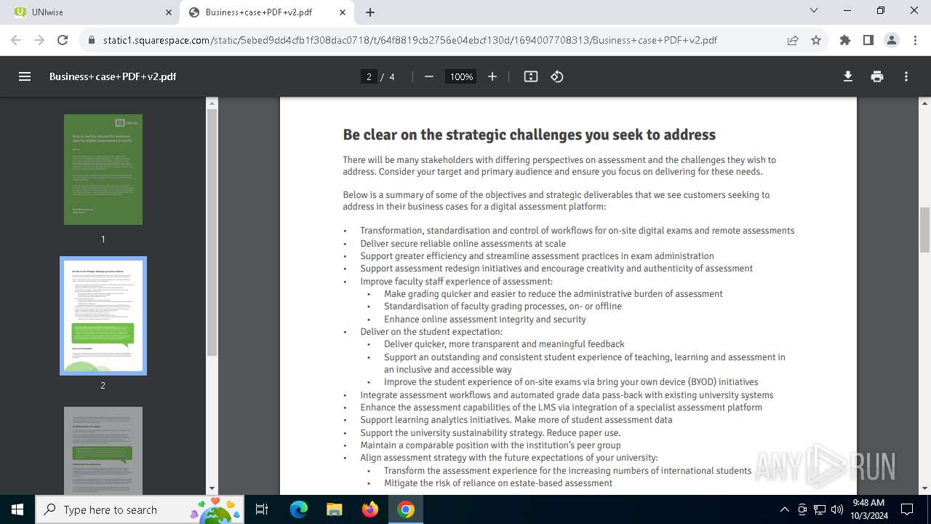Open File Explorer from taskbar
Image resolution: width=931 pixels, height=524 pixels.
334,509
